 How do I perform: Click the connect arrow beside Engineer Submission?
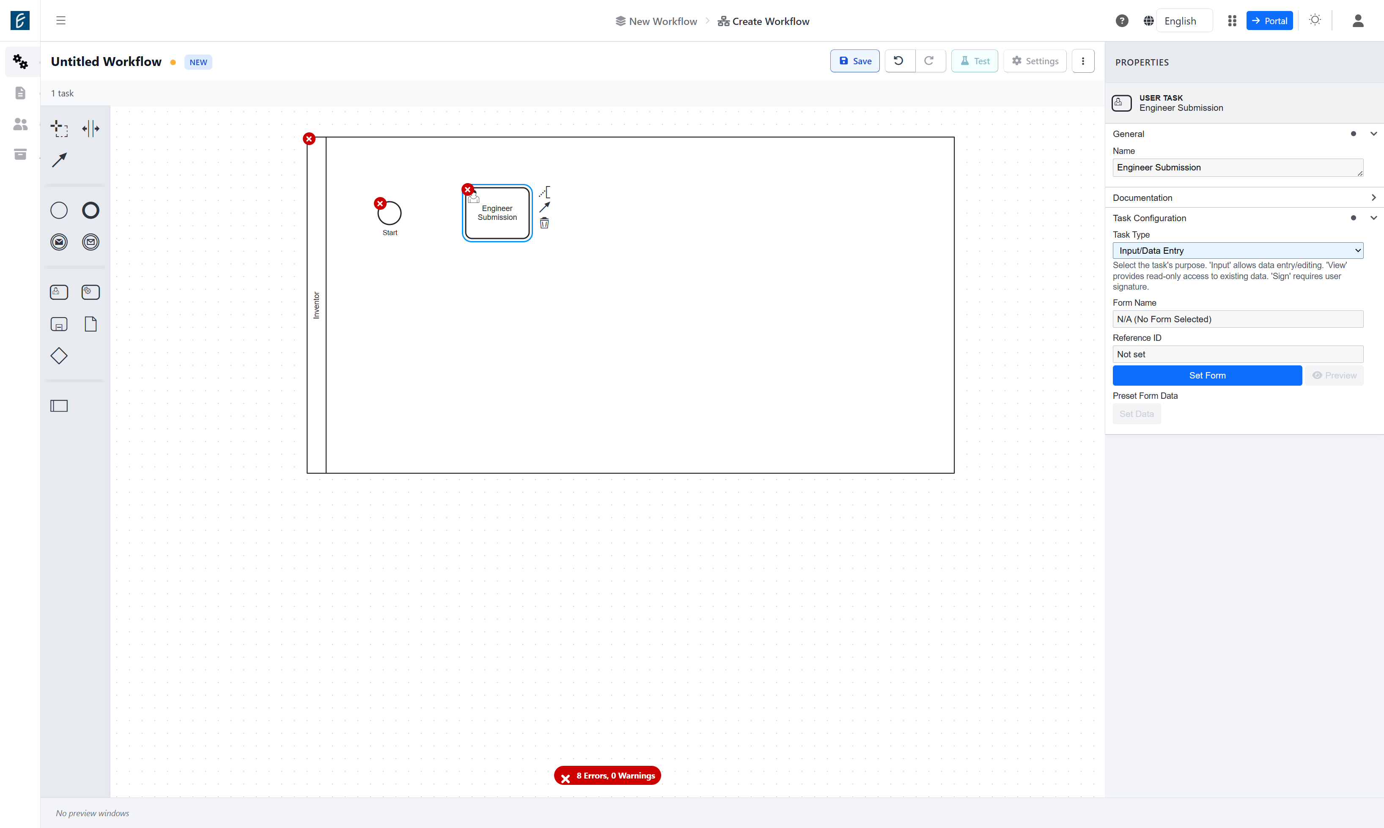(x=544, y=207)
